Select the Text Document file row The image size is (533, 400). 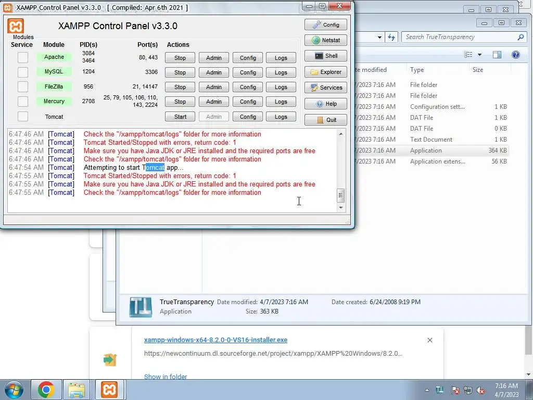pyautogui.click(x=431, y=140)
